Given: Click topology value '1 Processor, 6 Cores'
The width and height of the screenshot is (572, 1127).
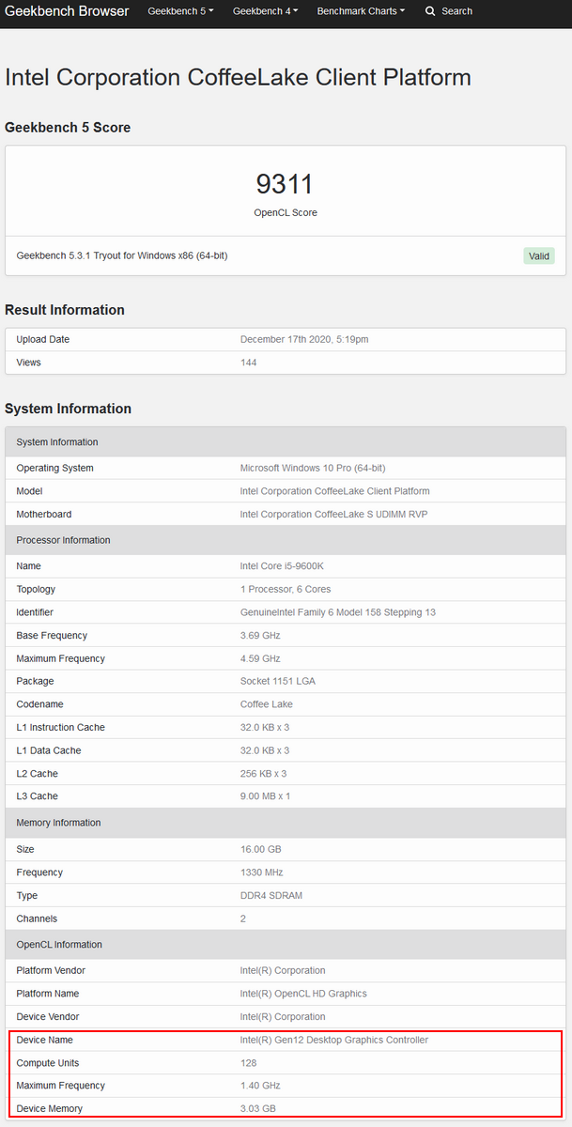Looking at the screenshot, I should [286, 590].
